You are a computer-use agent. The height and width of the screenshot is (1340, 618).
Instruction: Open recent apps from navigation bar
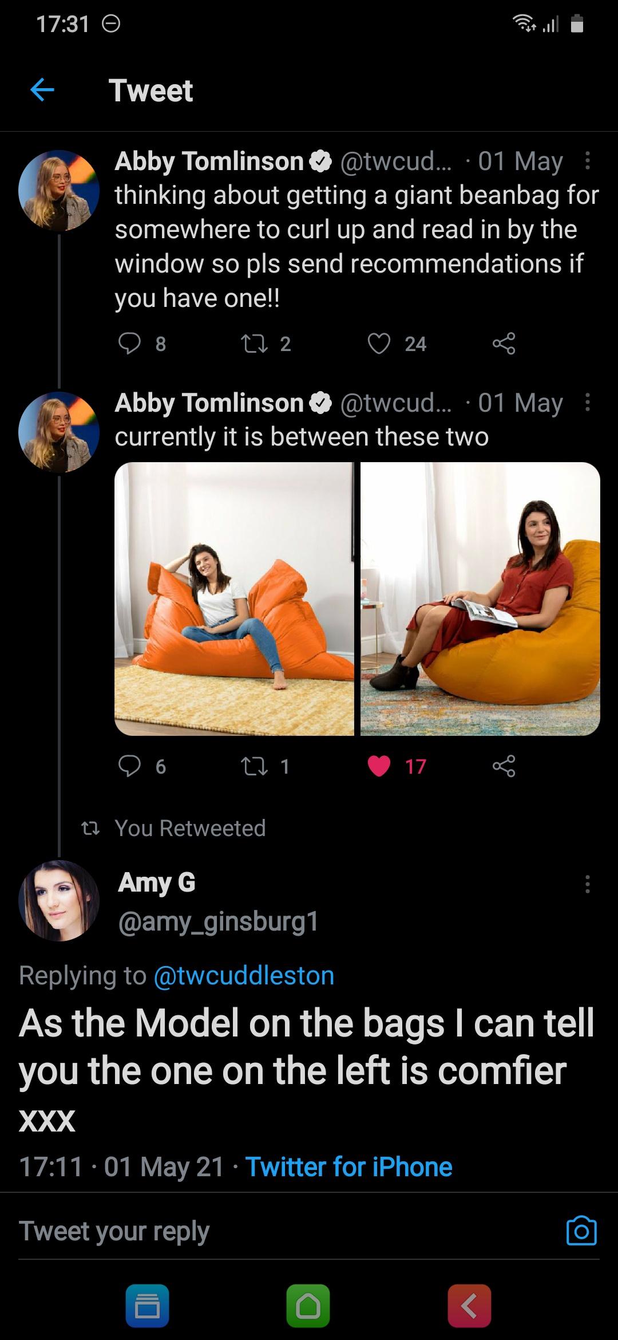147,1306
